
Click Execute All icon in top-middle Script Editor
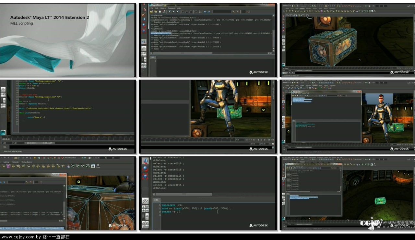click(205, 12)
